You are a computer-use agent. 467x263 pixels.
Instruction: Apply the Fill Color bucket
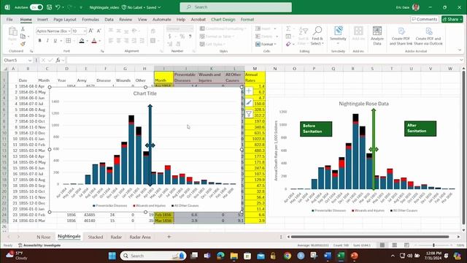[82, 41]
